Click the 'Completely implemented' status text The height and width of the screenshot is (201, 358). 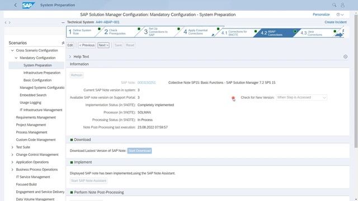[x=156, y=105]
